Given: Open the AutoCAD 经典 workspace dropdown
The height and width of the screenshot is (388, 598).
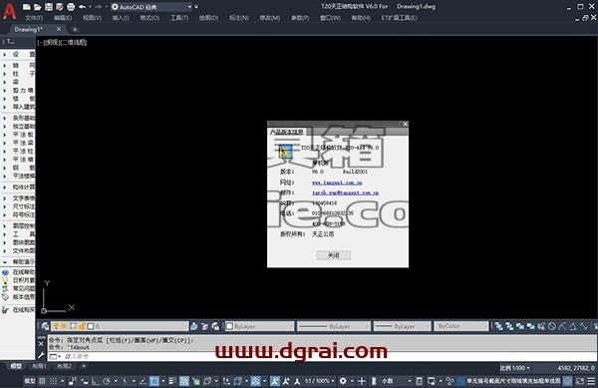Looking at the screenshot, I should [151, 7].
